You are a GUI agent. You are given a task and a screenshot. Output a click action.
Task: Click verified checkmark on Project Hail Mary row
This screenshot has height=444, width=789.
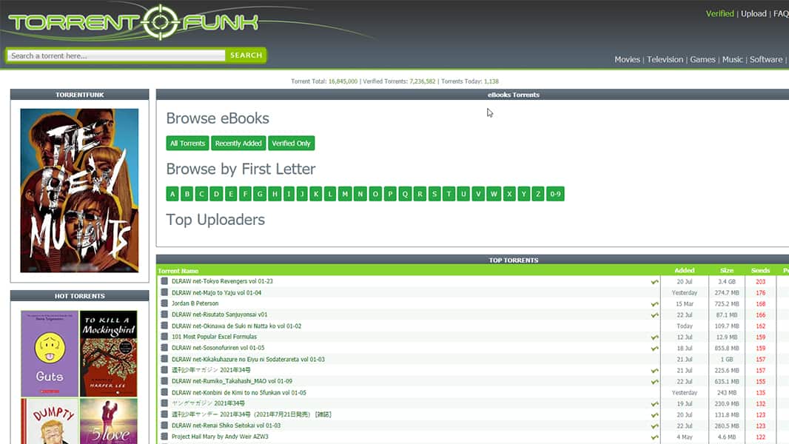(654, 437)
